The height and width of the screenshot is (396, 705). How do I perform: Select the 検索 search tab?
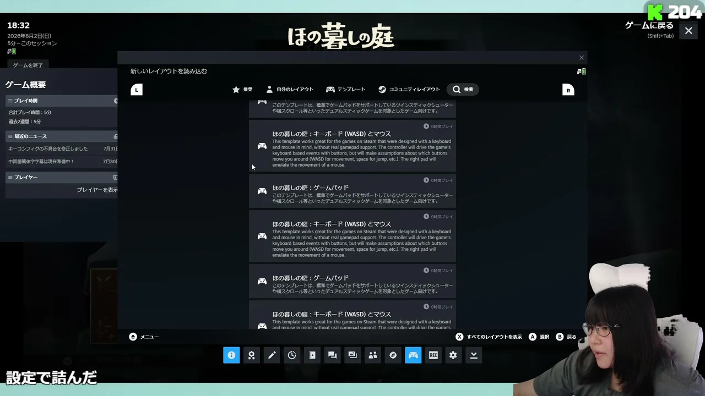(x=463, y=90)
